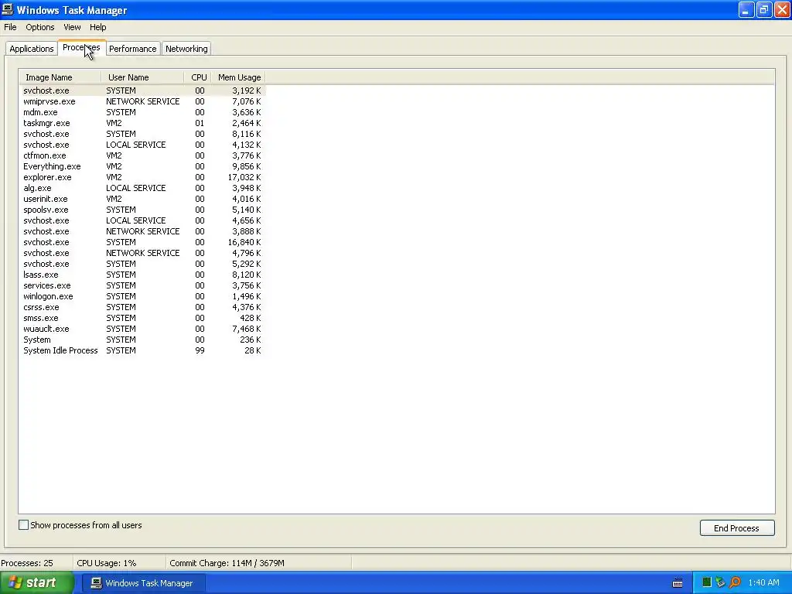Screen dimensions: 792x594
Task: Click the 428 K memory value
Action: coord(251,318)
